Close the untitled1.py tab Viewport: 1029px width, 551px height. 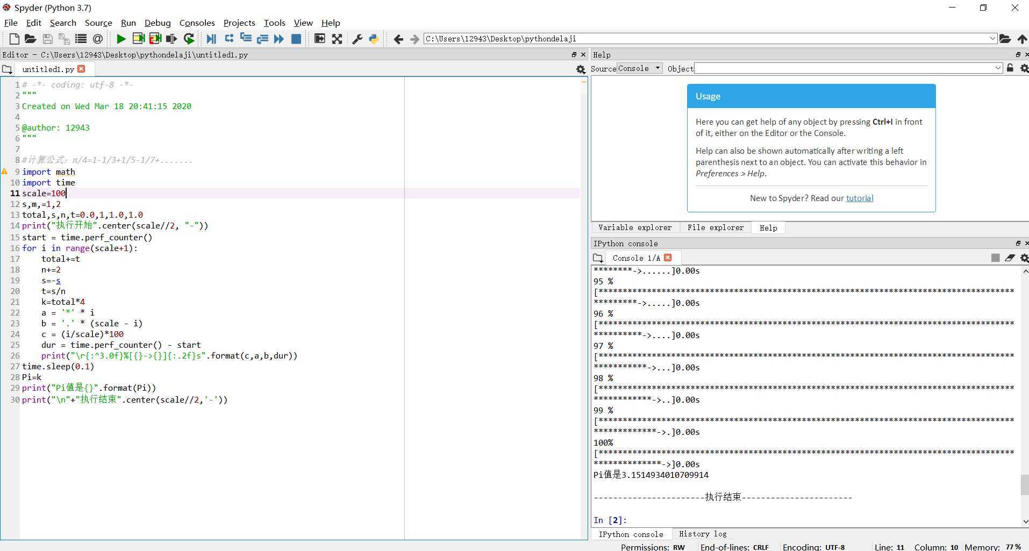point(81,69)
